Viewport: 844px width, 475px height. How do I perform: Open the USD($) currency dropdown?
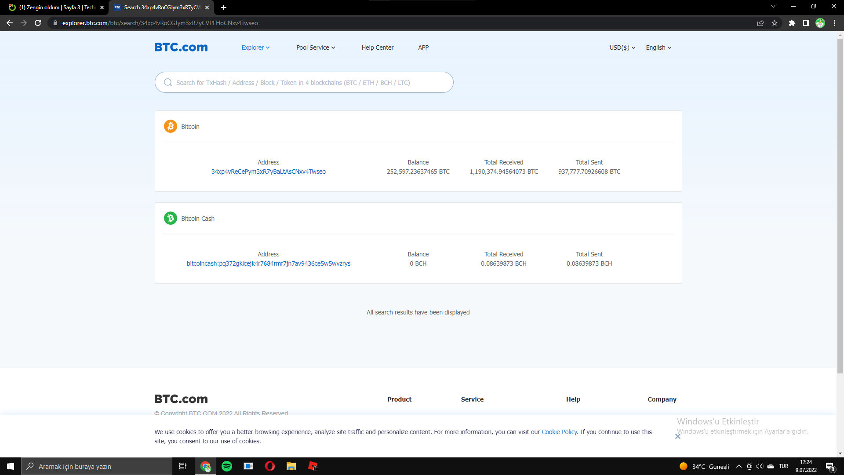click(x=622, y=47)
